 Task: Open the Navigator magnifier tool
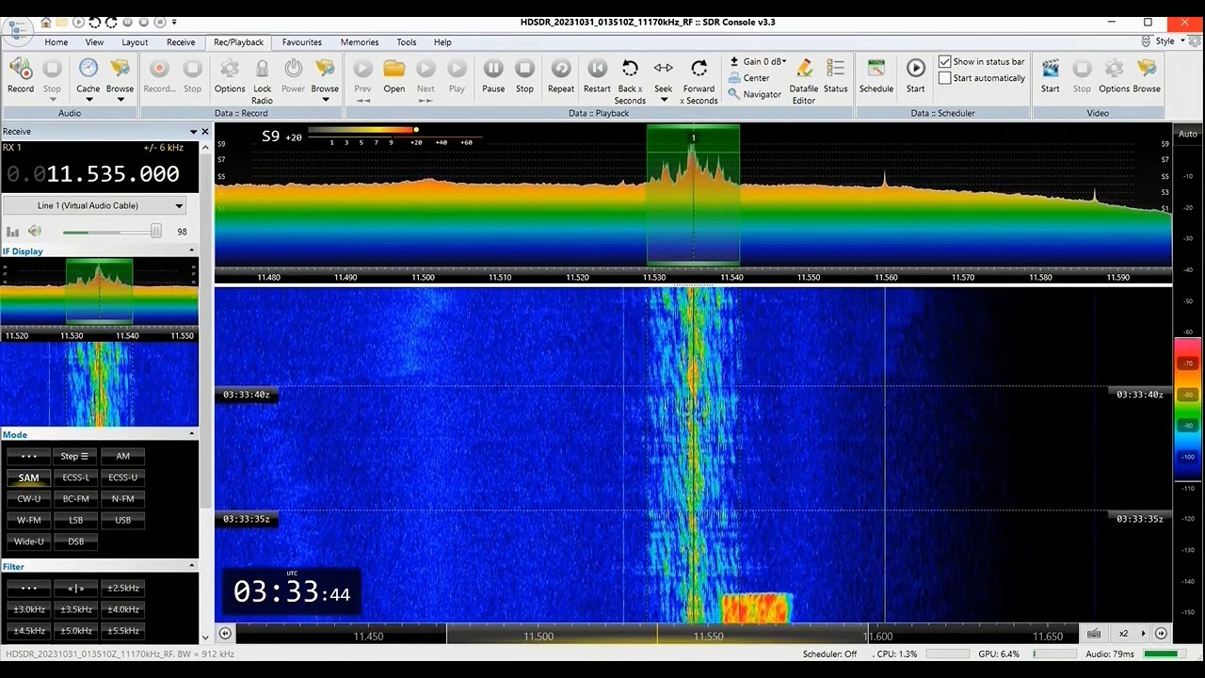click(x=754, y=94)
